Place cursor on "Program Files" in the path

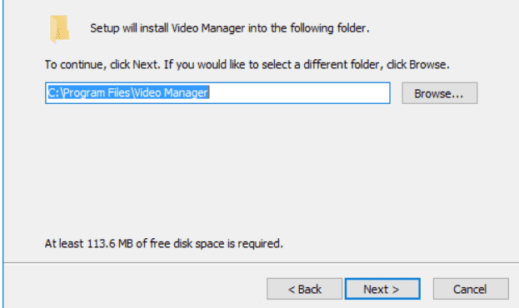[x=97, y=92]
